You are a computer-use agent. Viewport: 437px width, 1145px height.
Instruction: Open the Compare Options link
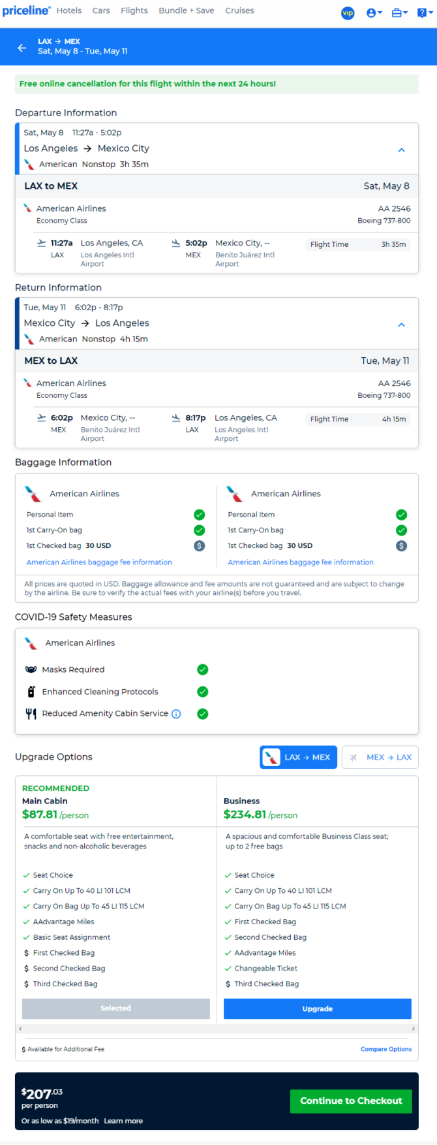(x=386, y=1049)
